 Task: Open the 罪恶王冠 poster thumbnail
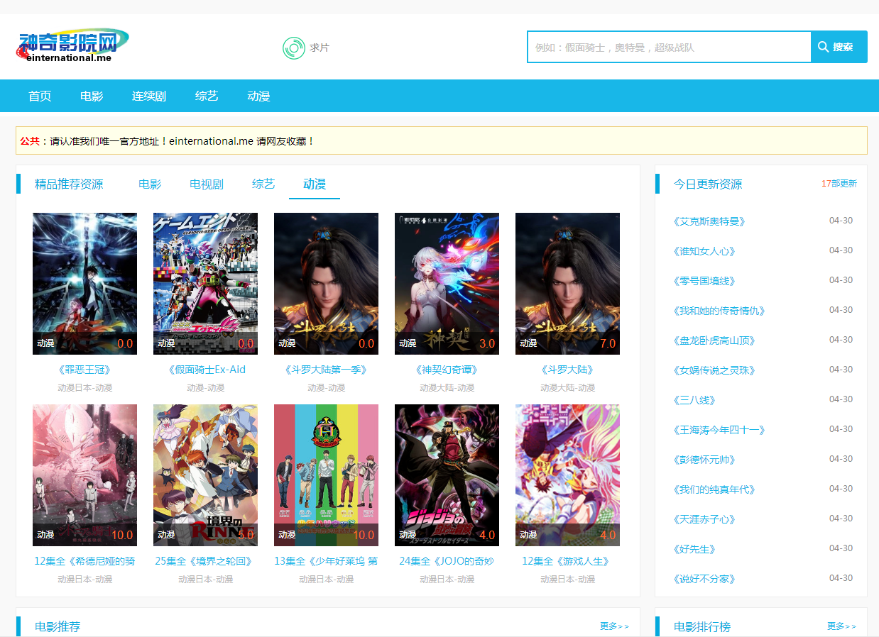pos(84,284)
